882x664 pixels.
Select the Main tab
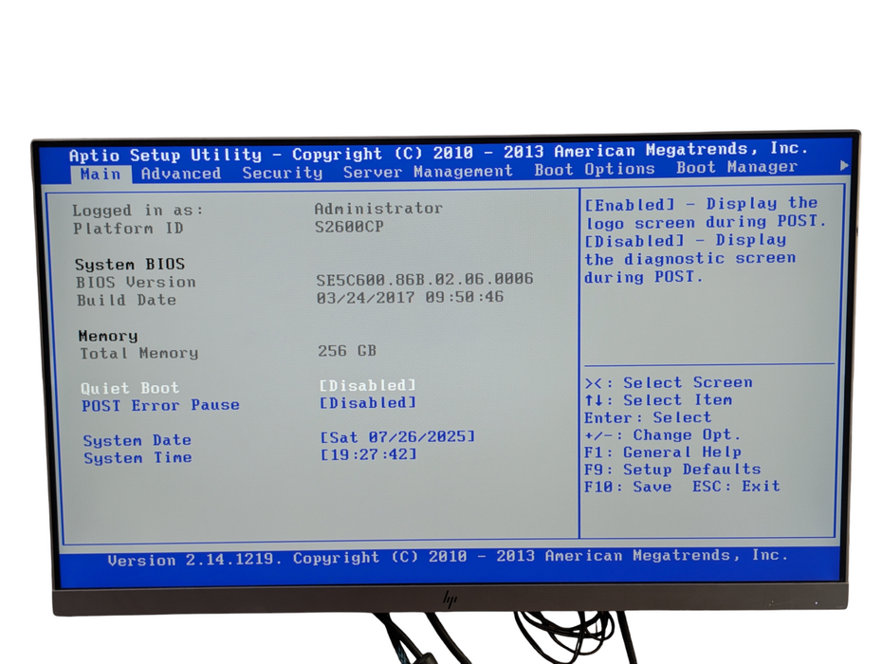(101, 175)
